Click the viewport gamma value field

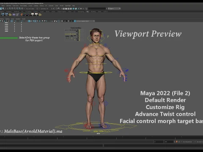[x=71, y=21]
